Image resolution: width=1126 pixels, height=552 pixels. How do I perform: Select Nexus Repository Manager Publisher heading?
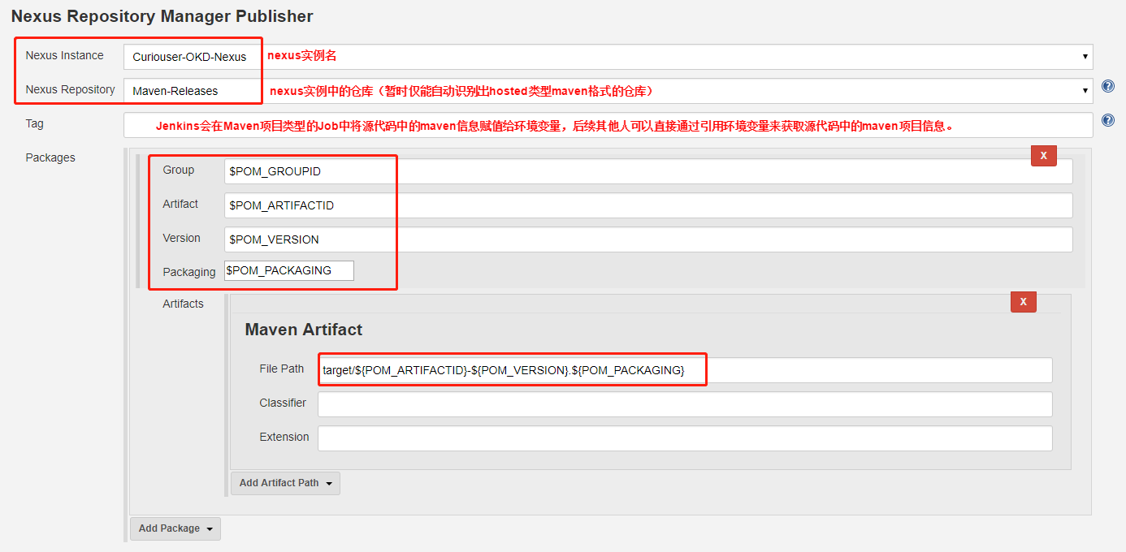pos(162,15)
